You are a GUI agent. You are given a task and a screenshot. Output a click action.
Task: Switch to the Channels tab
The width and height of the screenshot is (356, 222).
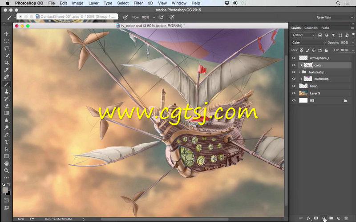tap(311, 28)
